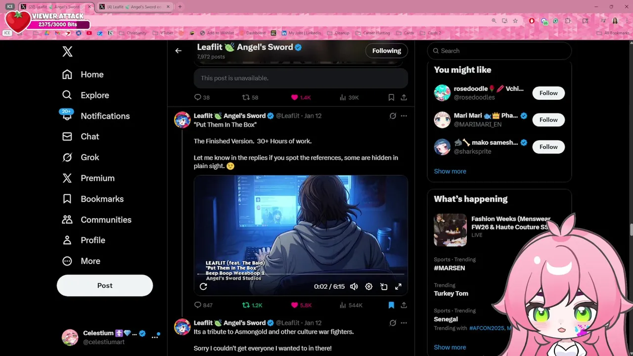
Task: Follow rosedoodle
Action: [x=548, y=93]
